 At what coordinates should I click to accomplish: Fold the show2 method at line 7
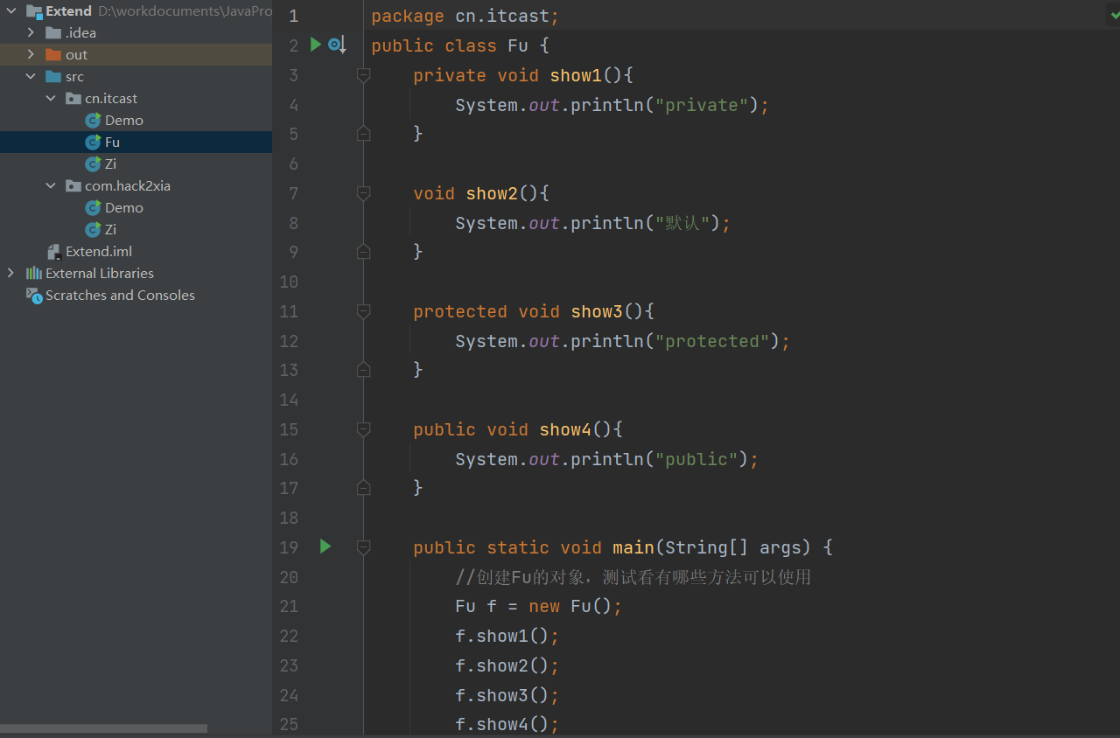point(364,193)
